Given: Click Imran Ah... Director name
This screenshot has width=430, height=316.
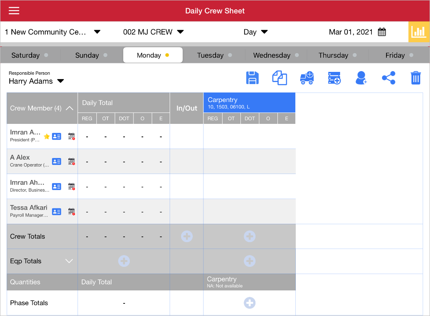Looking at the screenshot, I should 27,183.
